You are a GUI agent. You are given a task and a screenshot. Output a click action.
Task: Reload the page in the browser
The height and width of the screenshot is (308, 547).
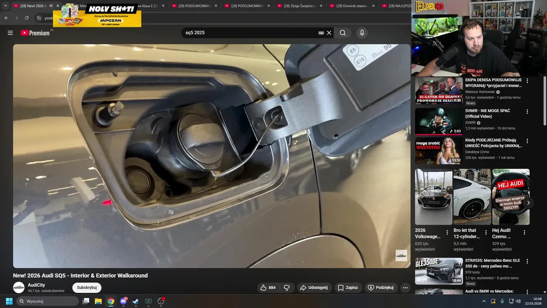tap(26, 18)
